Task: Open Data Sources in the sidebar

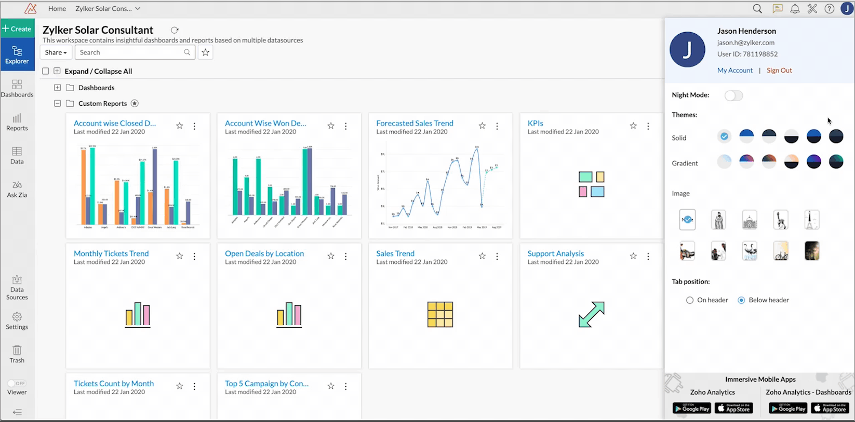Action: coord(17,287)
